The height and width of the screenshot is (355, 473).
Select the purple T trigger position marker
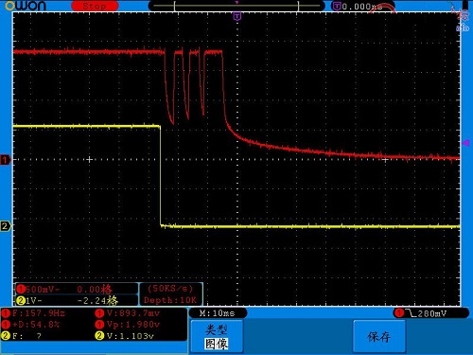(x=237, y=16)
